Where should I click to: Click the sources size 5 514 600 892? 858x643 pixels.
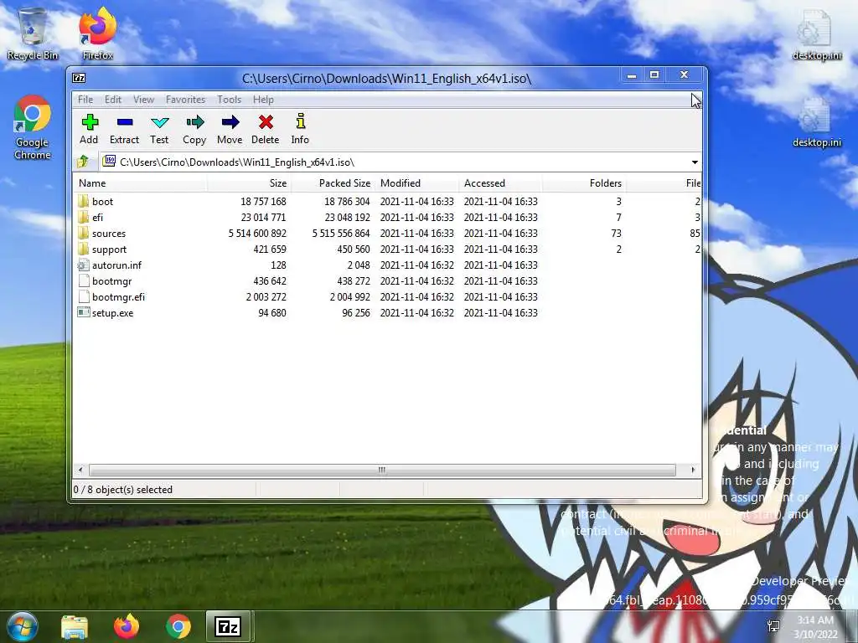(257, 234)
